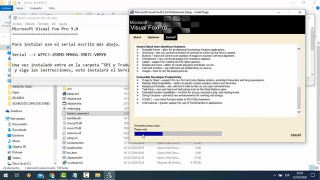Viewport: 320px width, 180px height.
Task: Open the Windows Start menu
Action: [5, 175]
